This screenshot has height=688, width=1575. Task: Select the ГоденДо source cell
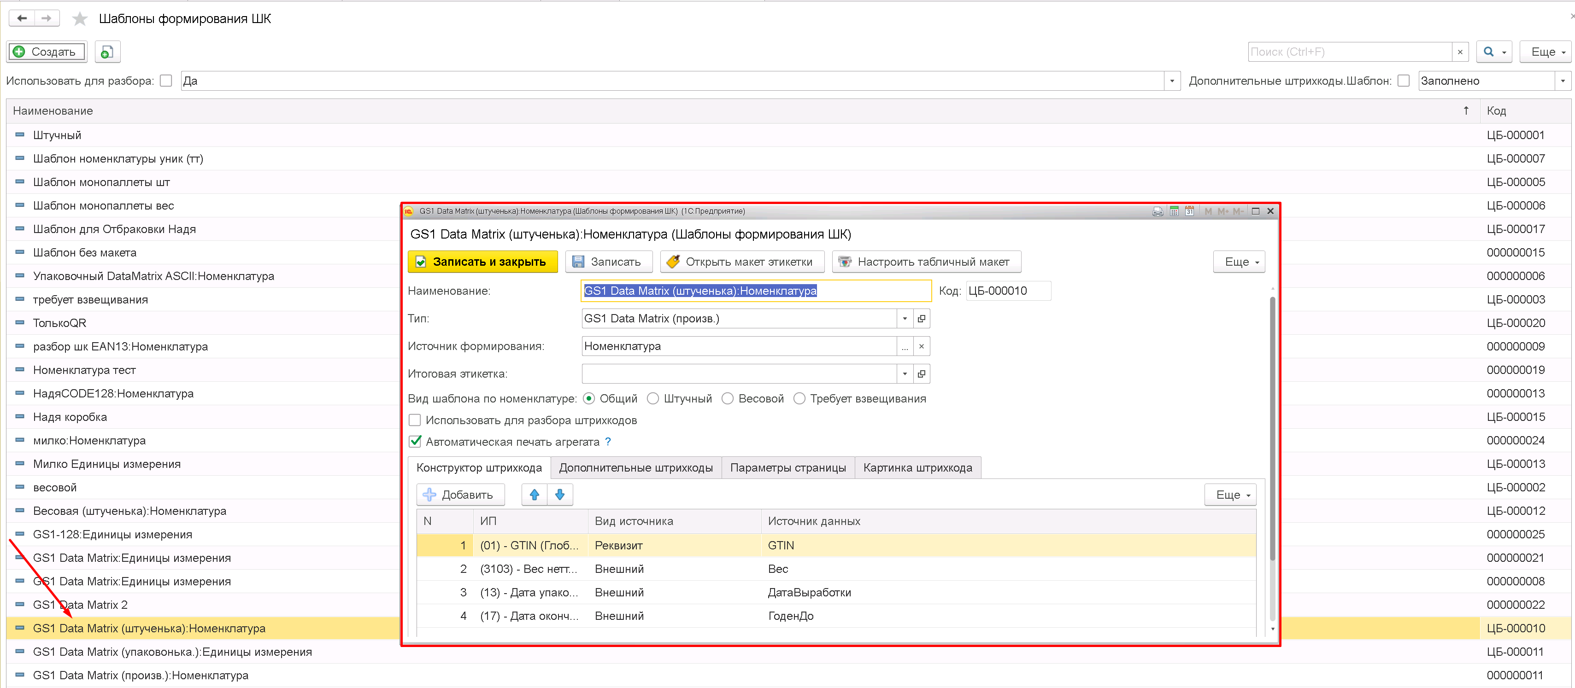pos(1008,616)
